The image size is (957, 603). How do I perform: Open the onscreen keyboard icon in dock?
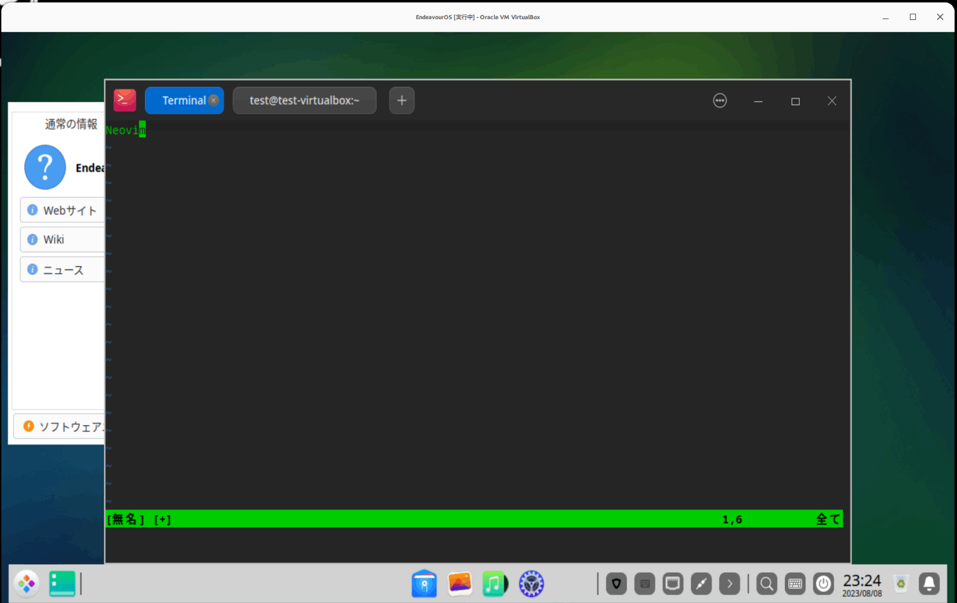(795, 584)
